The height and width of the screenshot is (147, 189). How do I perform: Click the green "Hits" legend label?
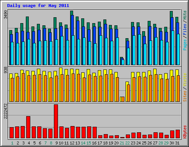(x=185, y=15)
